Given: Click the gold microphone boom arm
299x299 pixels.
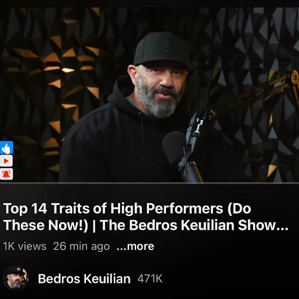Looking at the screenshot, I should [x=267, y=90].
